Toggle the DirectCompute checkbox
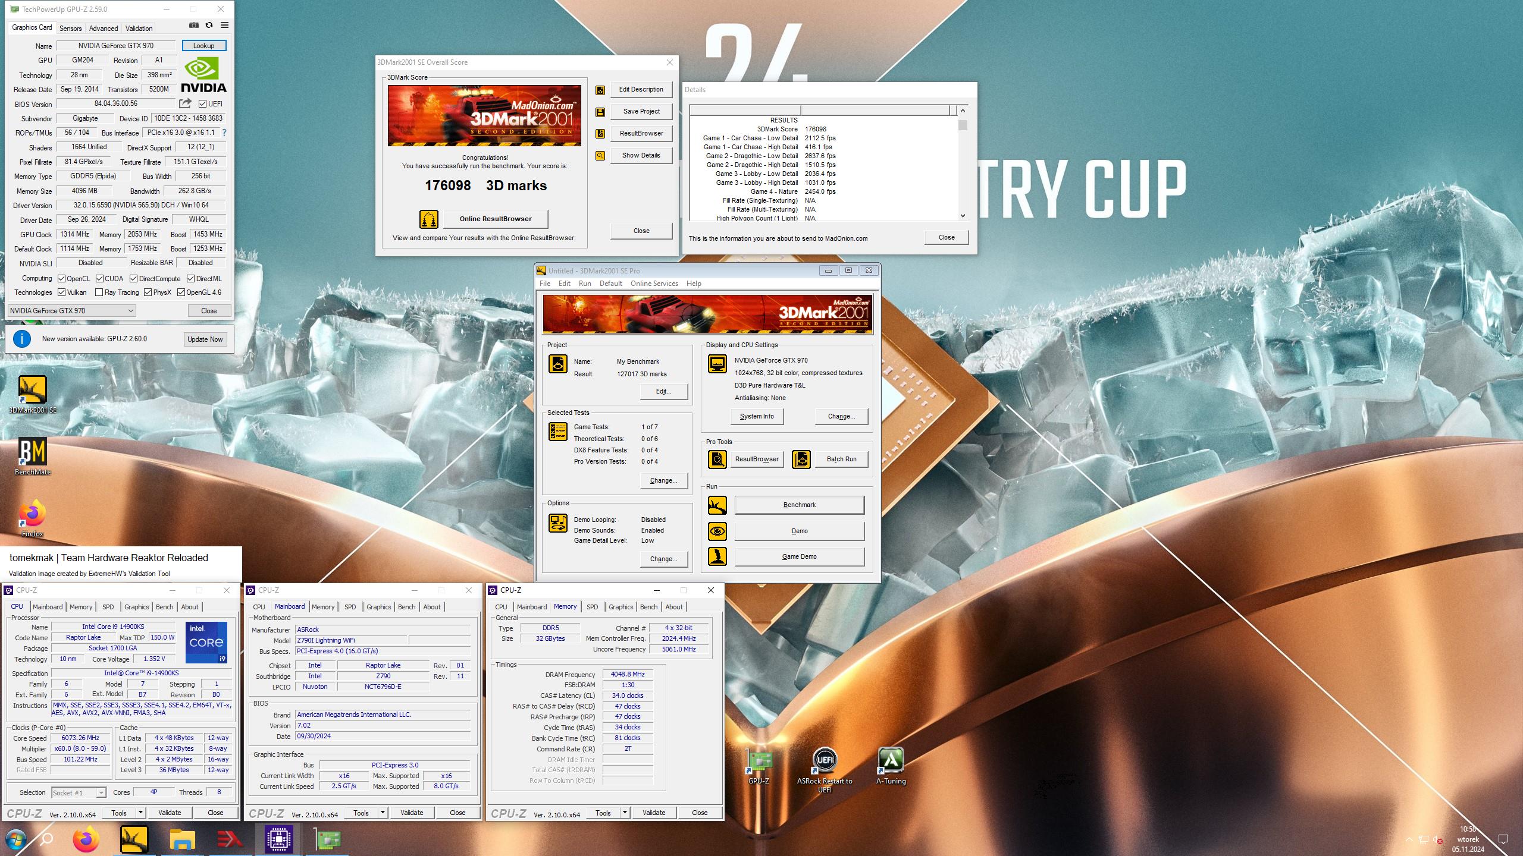Viewport: 1523px width, 856px height. [x=134, y=279]
